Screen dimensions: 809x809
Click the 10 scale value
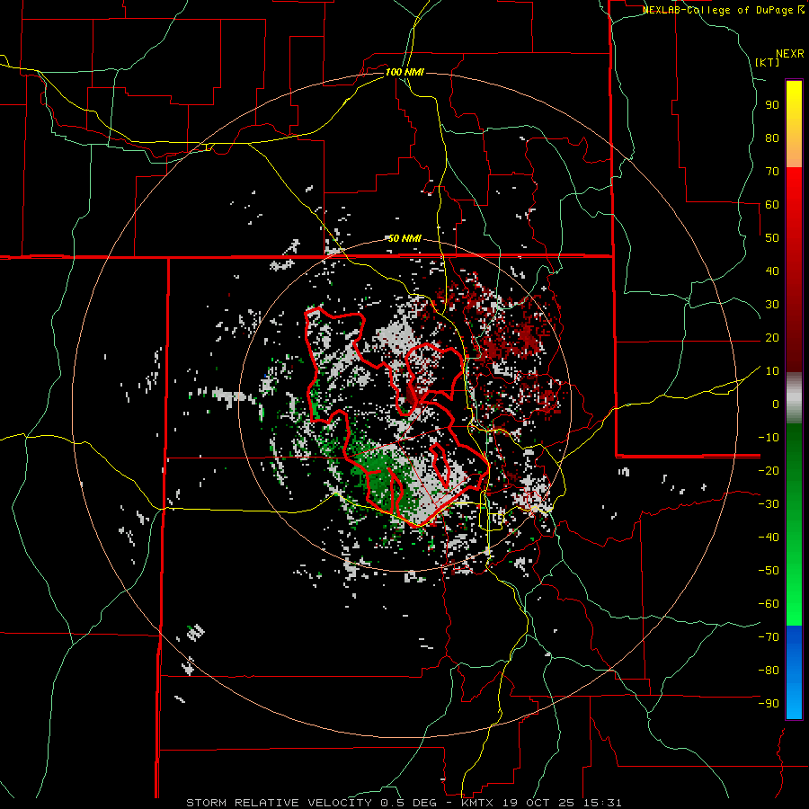pyautogui.click(x=772, y=371)
